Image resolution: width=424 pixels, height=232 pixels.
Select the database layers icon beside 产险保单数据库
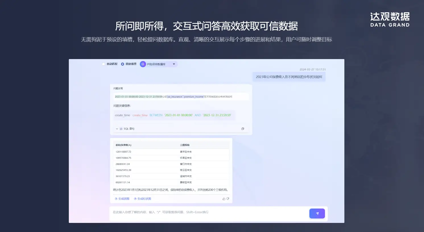click(143, 64)
